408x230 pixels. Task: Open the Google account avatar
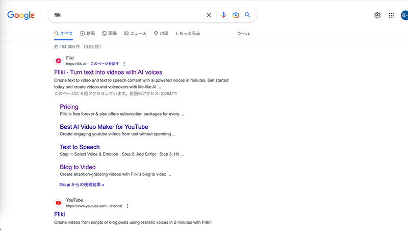[x=404, y=15]
